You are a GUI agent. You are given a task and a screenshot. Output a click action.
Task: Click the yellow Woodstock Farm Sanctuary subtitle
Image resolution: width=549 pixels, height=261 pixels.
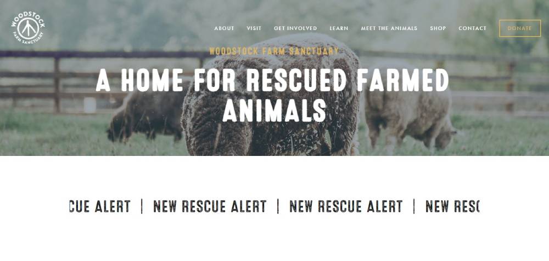tap(274, 51)
